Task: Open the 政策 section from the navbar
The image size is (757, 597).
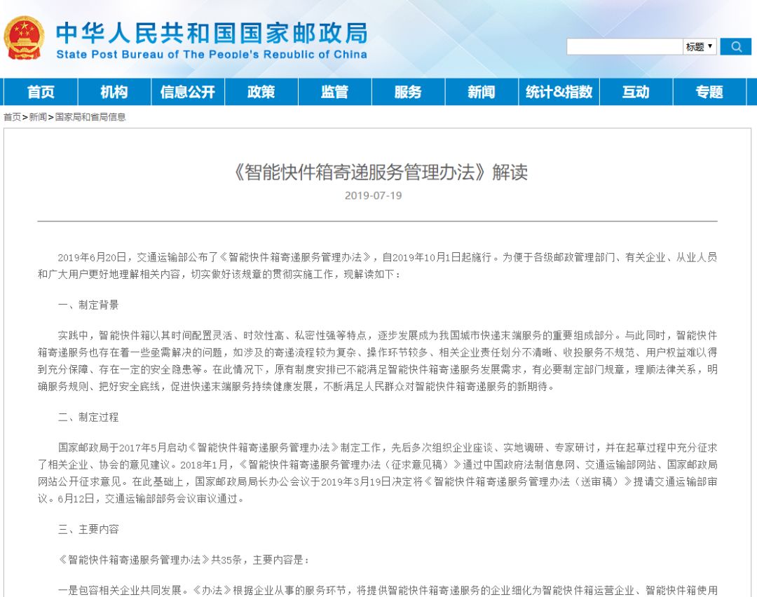Action: pos(261,92)
